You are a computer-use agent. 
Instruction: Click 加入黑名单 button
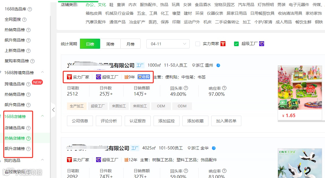[x=226, y=121]
